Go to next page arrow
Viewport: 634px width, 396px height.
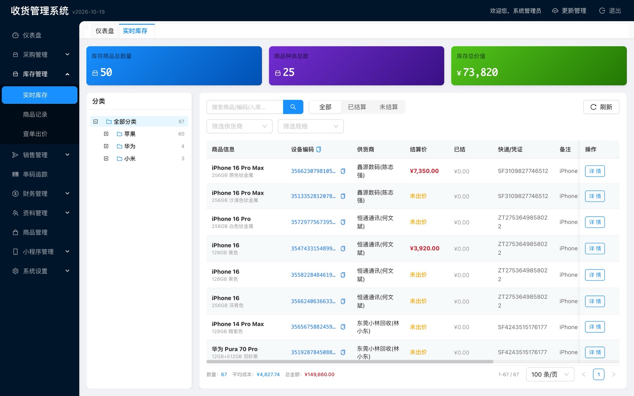point(614,374)
